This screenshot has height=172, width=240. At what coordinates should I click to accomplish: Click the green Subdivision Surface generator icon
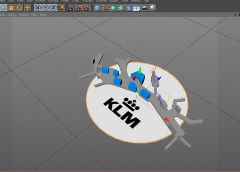tap(113, 8)
